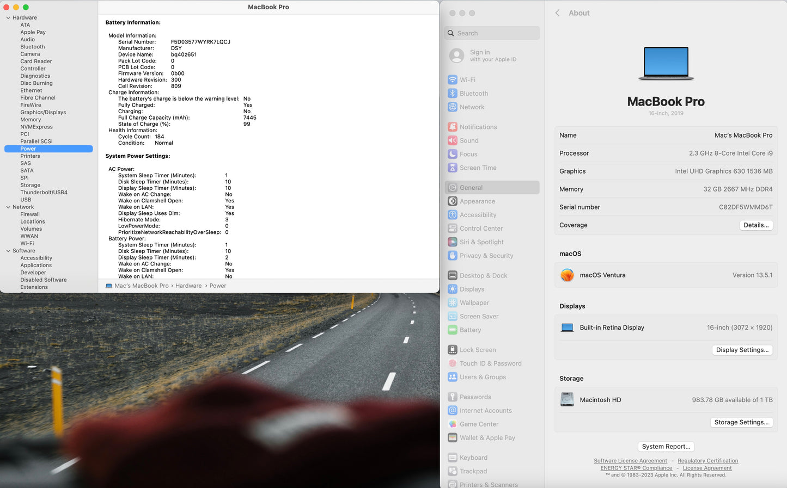Open Siri & Spotlight icon
787x488 pixels.
452,242
